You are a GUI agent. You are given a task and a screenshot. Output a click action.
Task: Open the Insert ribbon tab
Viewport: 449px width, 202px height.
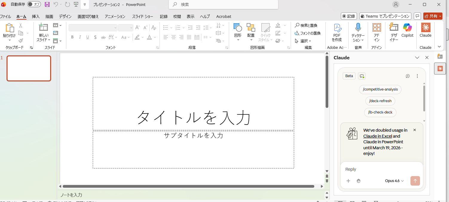pyautogui.click(x=36, y=16)
